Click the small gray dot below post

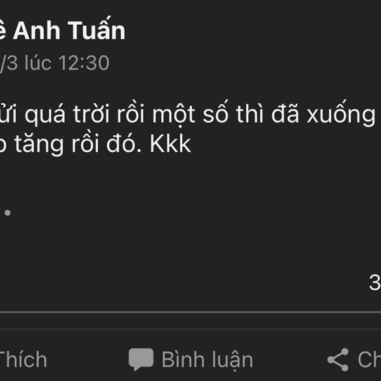click(8, 213)
